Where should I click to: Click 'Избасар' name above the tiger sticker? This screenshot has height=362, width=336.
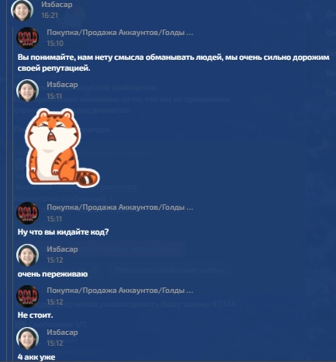[x=62, y=85]
